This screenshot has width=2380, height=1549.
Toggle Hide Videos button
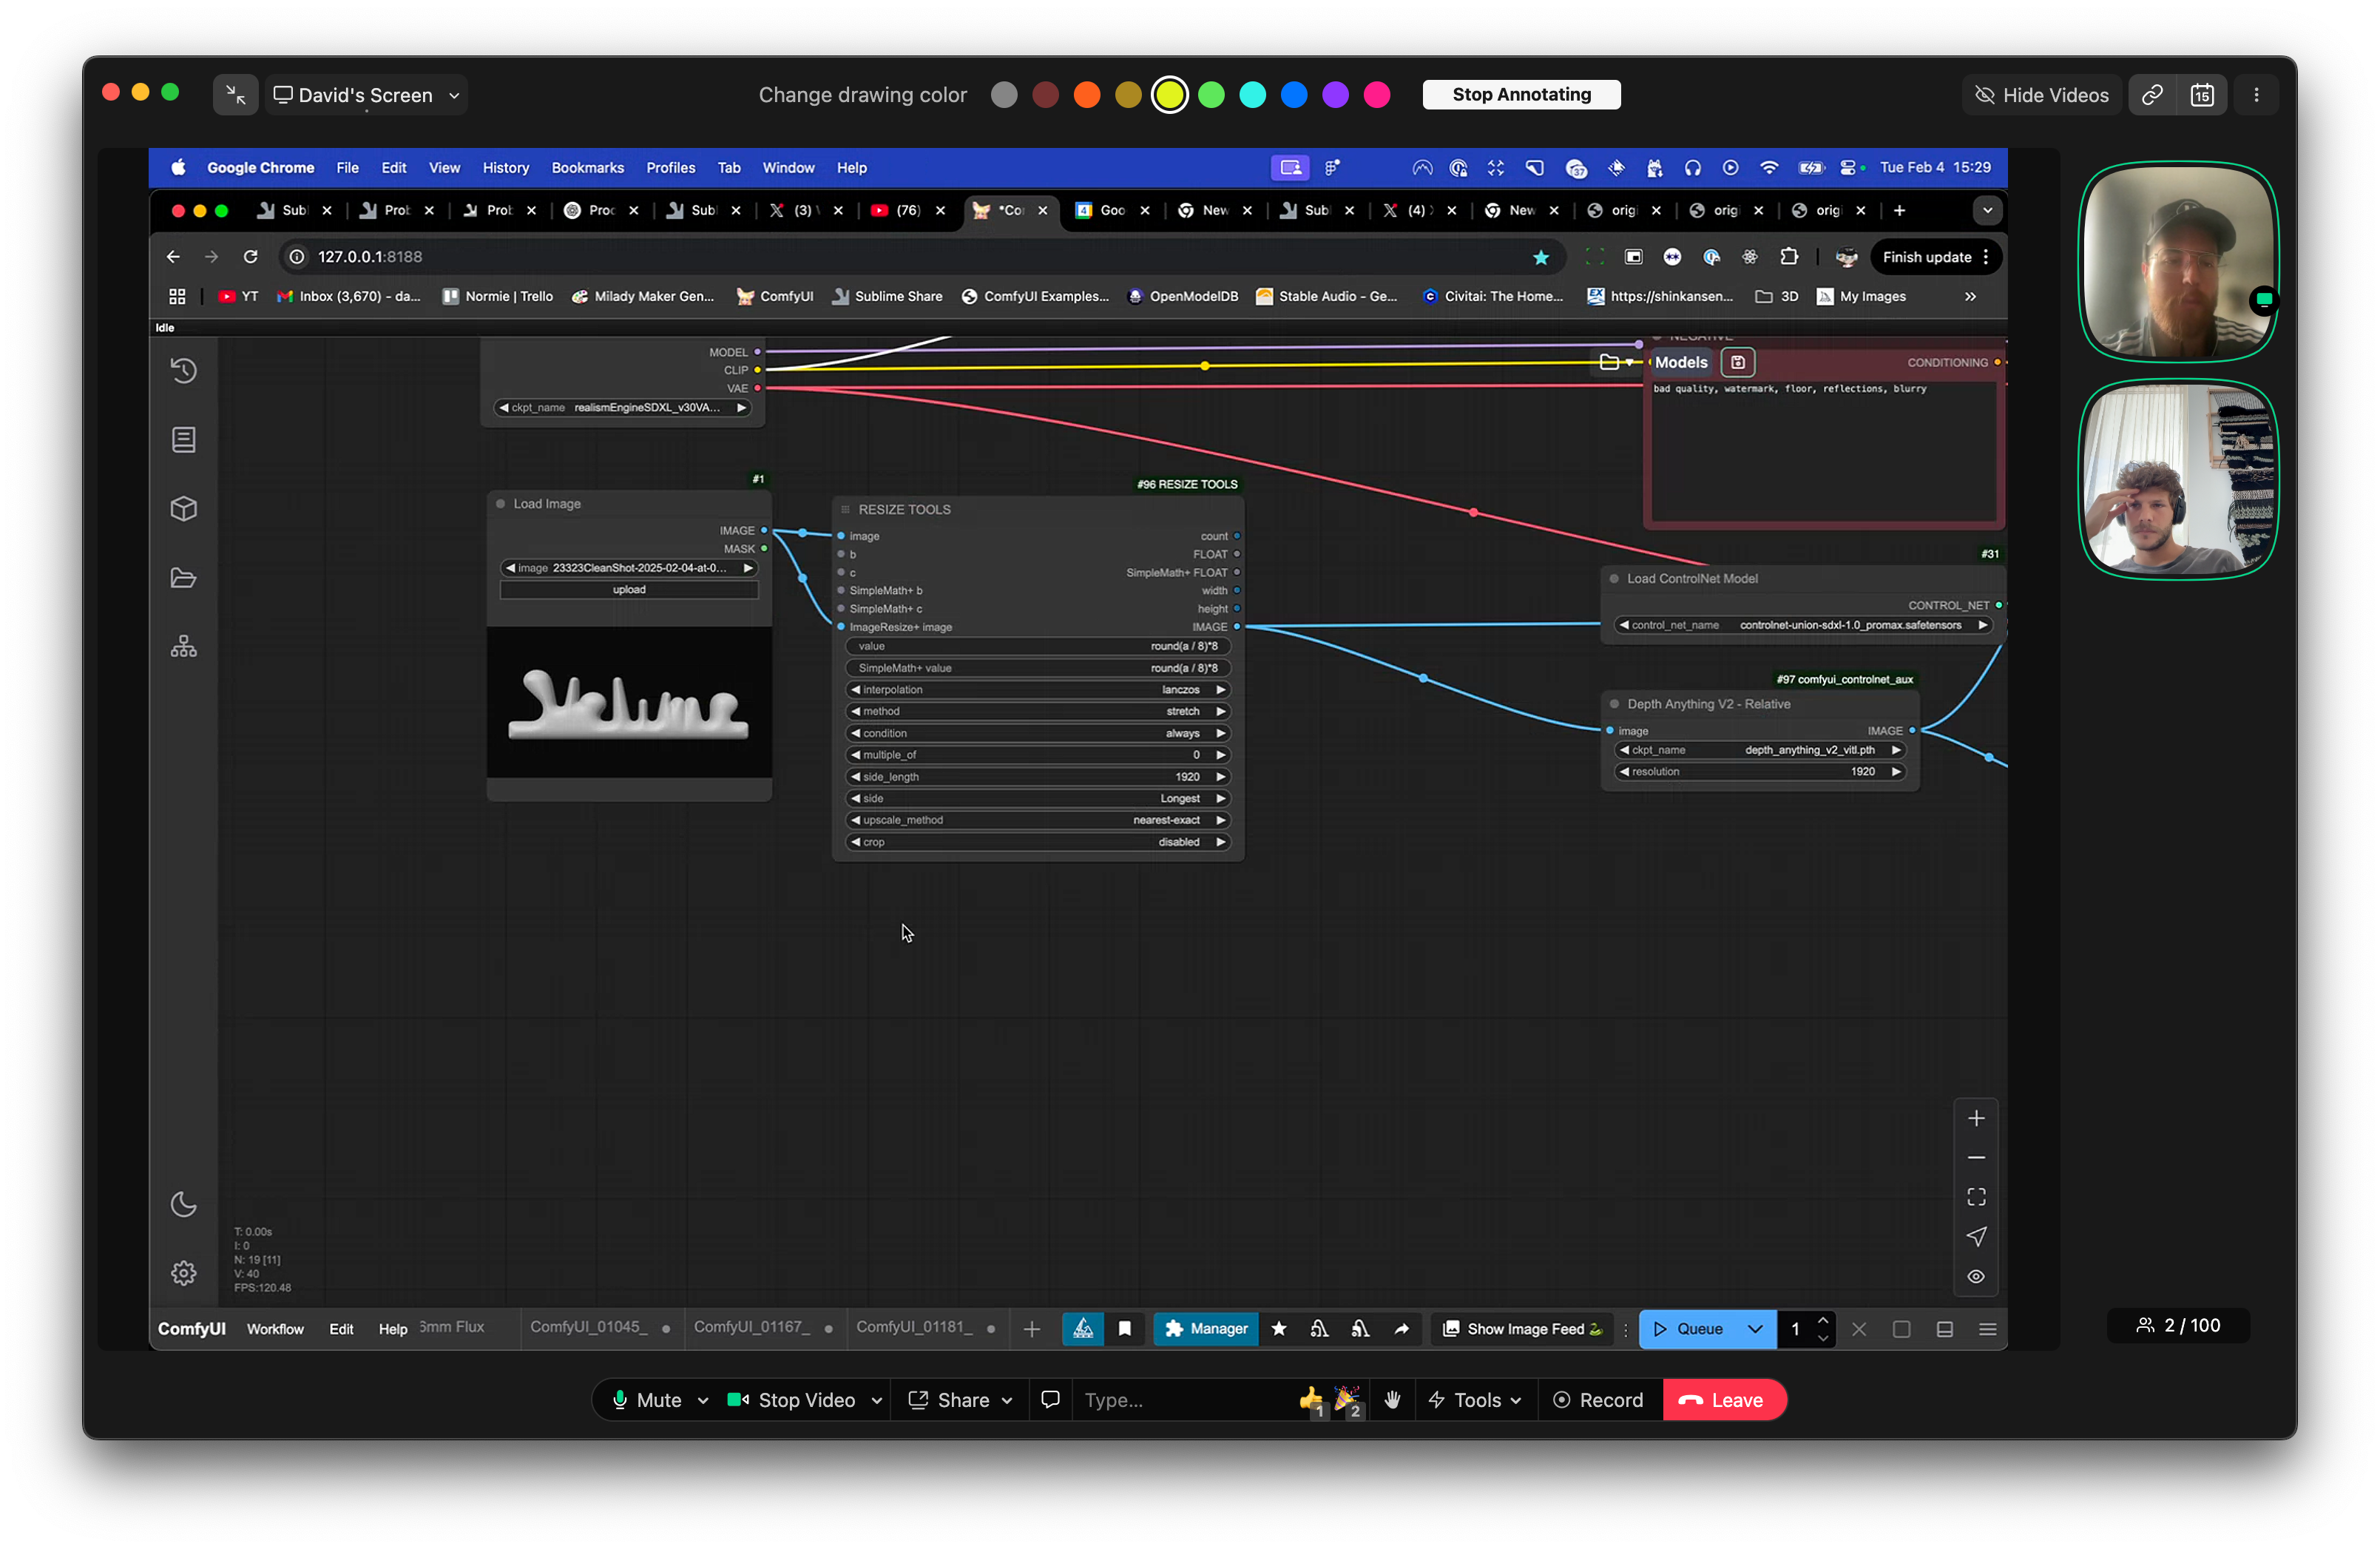coord(2042,94)
